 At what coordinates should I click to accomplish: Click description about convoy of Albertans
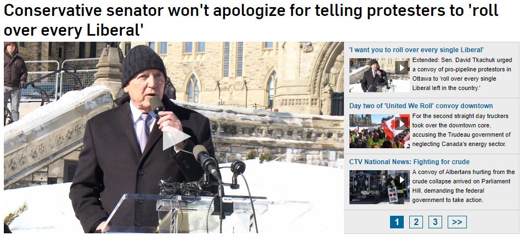tap(464, 186)
